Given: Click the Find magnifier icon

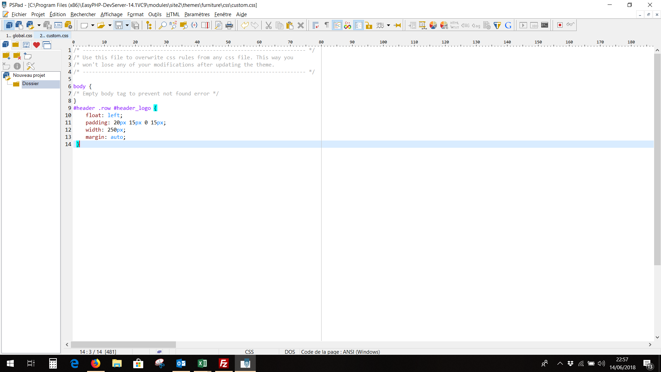Looking at the screenshot, I should click(162, 25).
